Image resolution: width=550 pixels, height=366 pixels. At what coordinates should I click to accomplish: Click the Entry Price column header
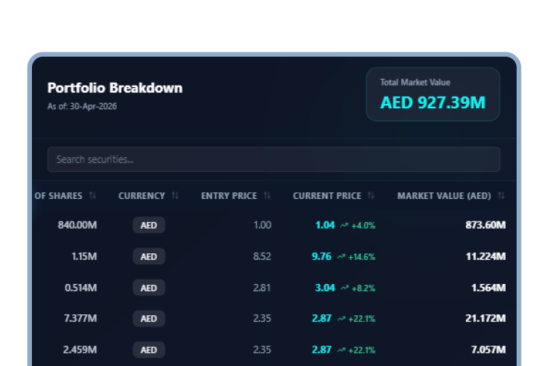point(229,196)
